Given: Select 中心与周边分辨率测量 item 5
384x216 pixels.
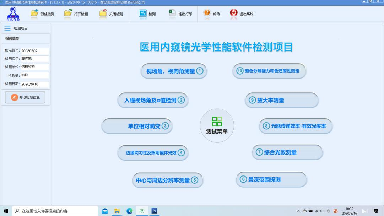Looking at the screenshot, I should pyautogui.click(x=167, y=180).
